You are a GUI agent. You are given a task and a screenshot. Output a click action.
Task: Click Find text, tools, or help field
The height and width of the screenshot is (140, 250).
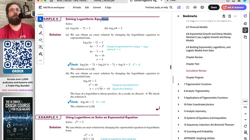coord(157,7)
